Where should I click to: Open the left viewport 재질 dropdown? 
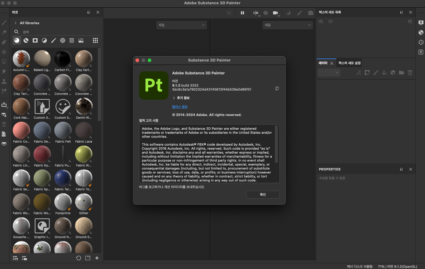(x=181, y=25)
